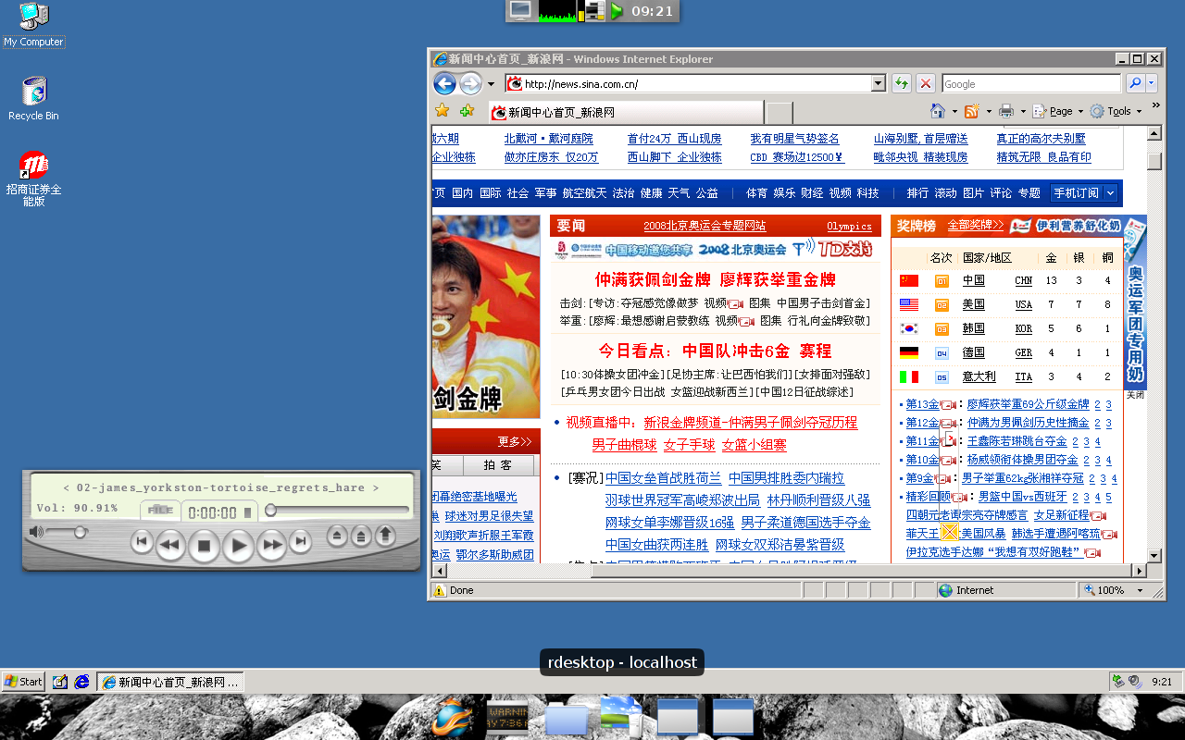
Task: Open the Page menu in IE
Action: tap(1057, 111)
